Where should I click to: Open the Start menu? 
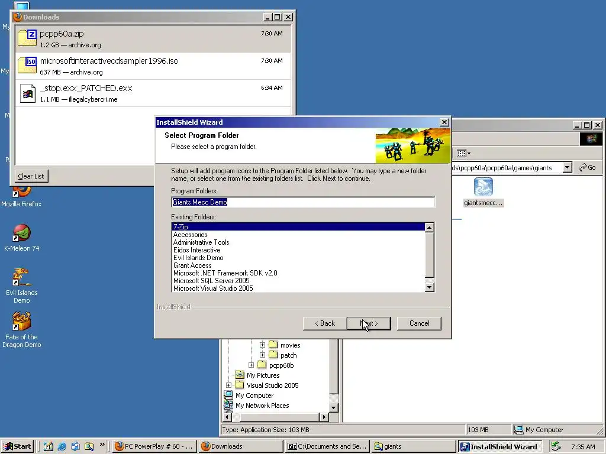(x=18, y=446)
